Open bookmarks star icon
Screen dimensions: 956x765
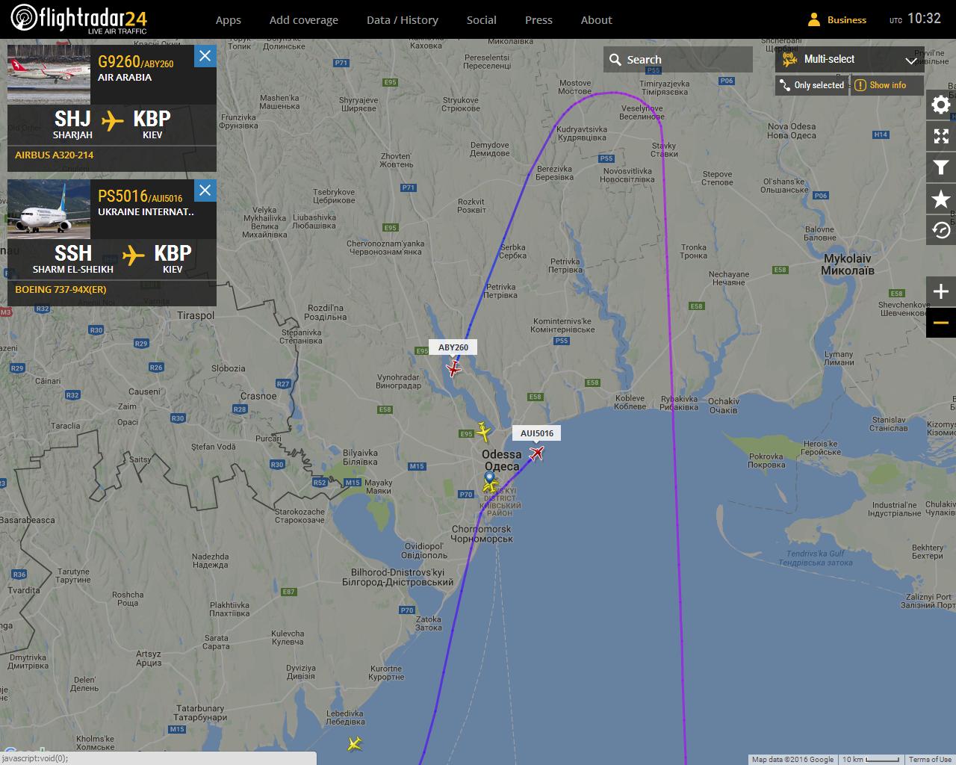point(941,199)
